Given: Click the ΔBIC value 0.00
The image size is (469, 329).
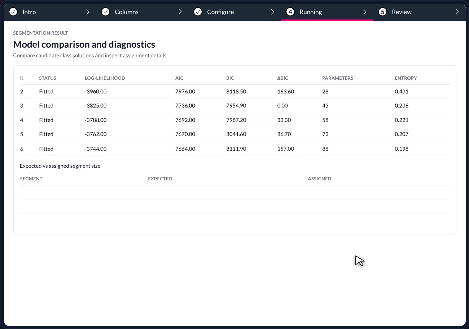Looking at the screenshot, I should pos(282,106).
